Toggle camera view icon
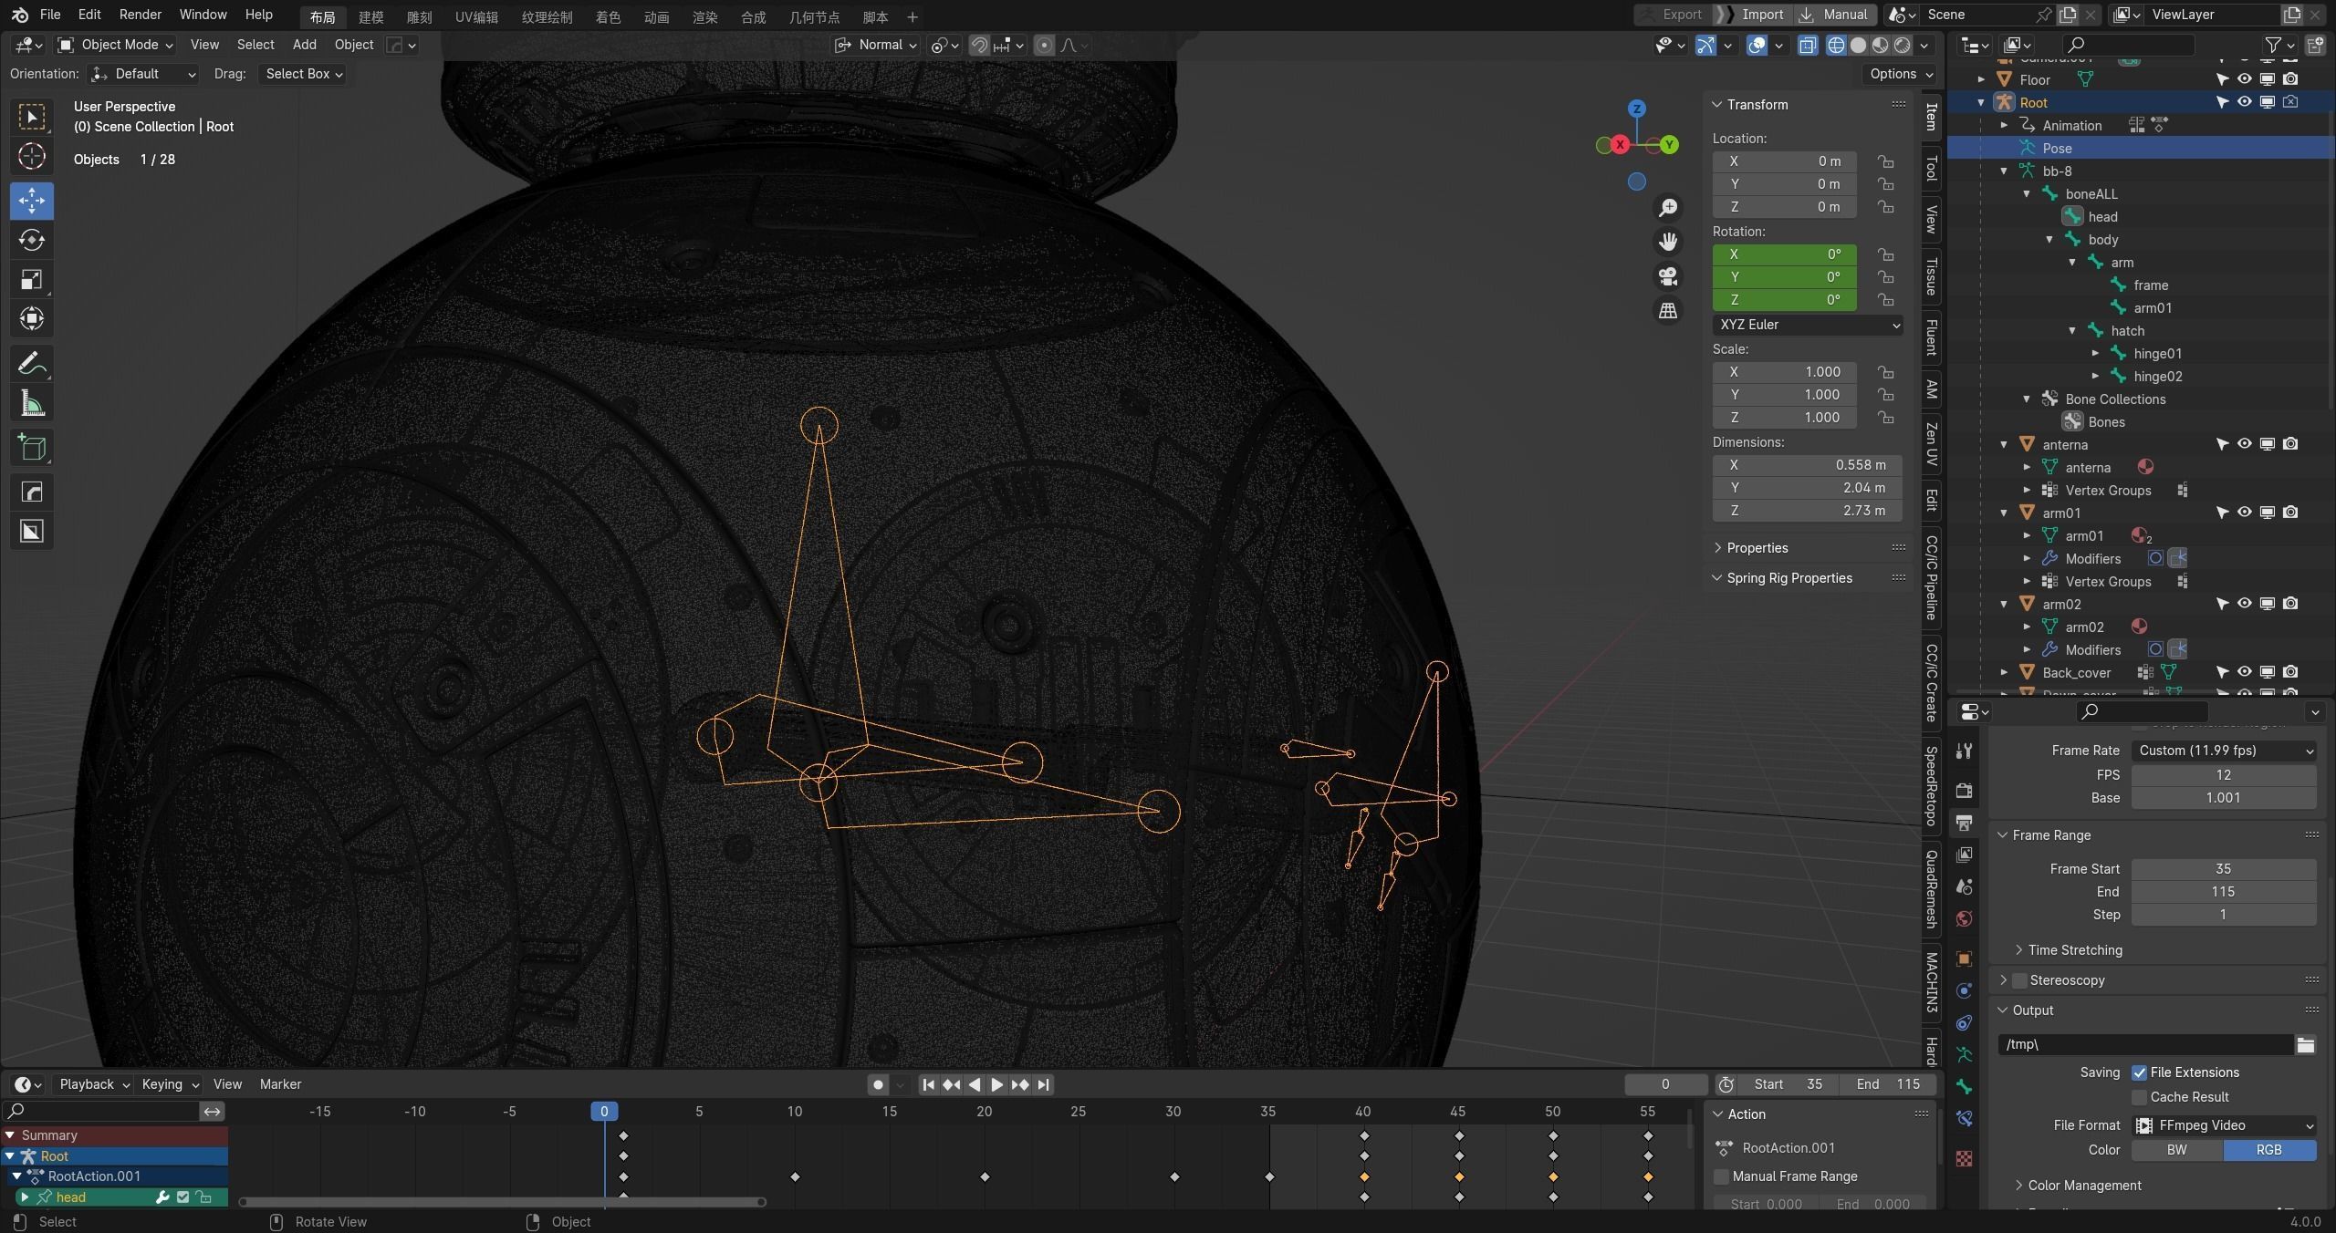Viewport: 2336px width, 1233px height. click(1668, 276)
